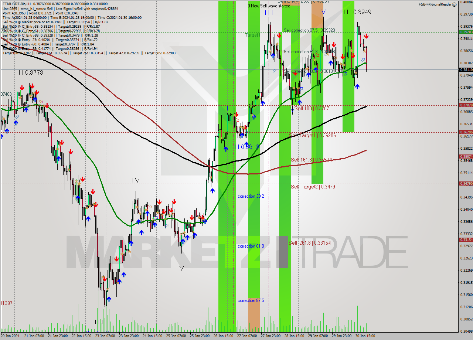Click the 'I I I 0.3949' wave label
Image resolution: width=473 pixels, height=340 pixels.
tap(357, 12)
